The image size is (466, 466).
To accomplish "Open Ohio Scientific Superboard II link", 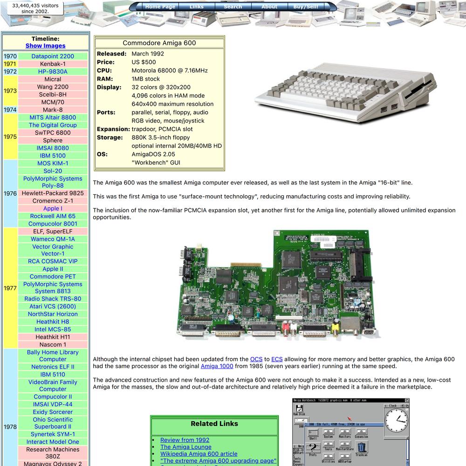I will coord(53,423).
